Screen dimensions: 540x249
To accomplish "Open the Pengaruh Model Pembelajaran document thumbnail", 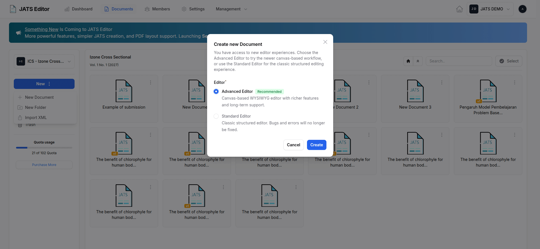I will (488, 91).
